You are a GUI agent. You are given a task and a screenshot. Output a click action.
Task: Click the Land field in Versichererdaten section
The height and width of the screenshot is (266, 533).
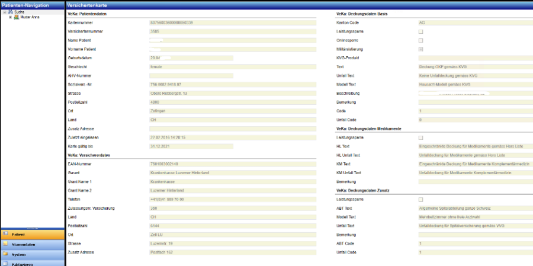[x=233, y=217]
